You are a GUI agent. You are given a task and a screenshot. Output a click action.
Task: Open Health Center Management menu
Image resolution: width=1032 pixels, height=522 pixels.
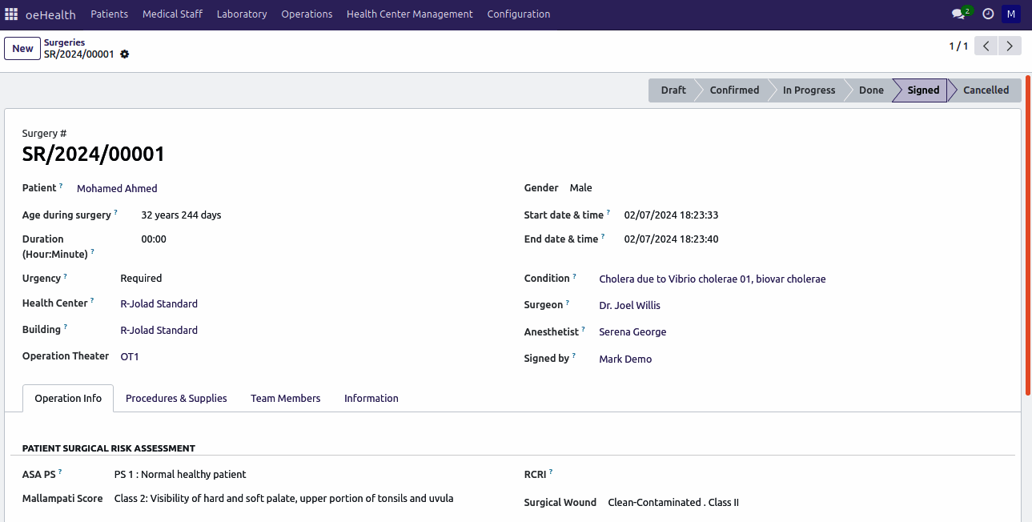tap(410, 14)
